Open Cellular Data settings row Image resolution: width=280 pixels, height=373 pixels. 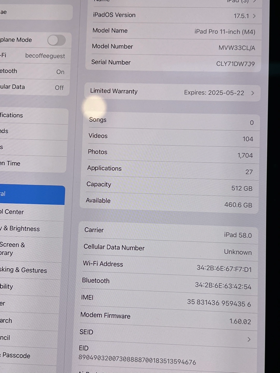(x=34, y=87)
